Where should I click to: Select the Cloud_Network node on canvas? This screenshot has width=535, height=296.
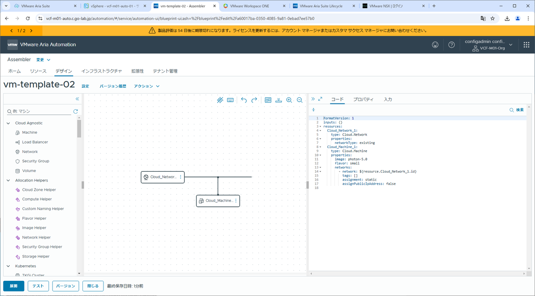163,177
